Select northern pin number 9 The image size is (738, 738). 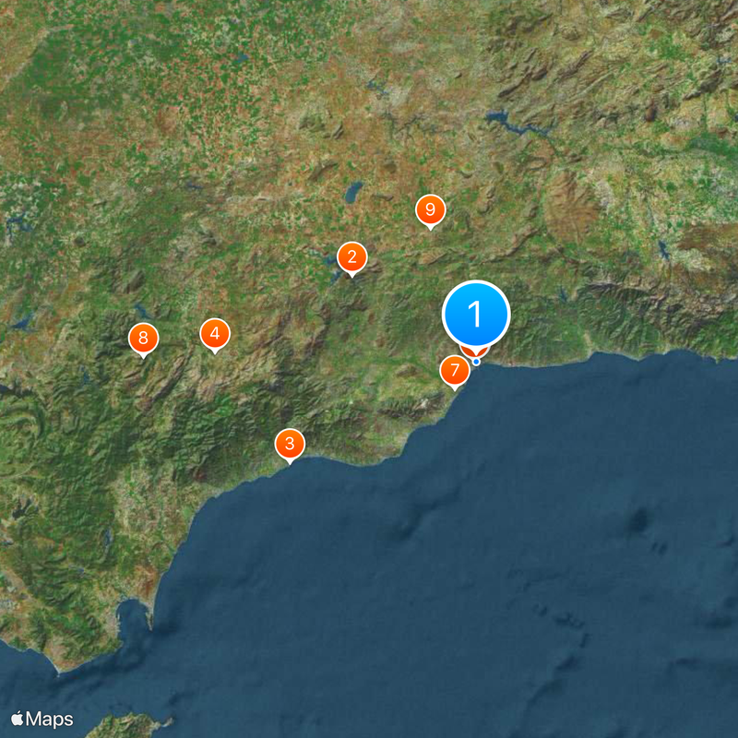[431, 210]
